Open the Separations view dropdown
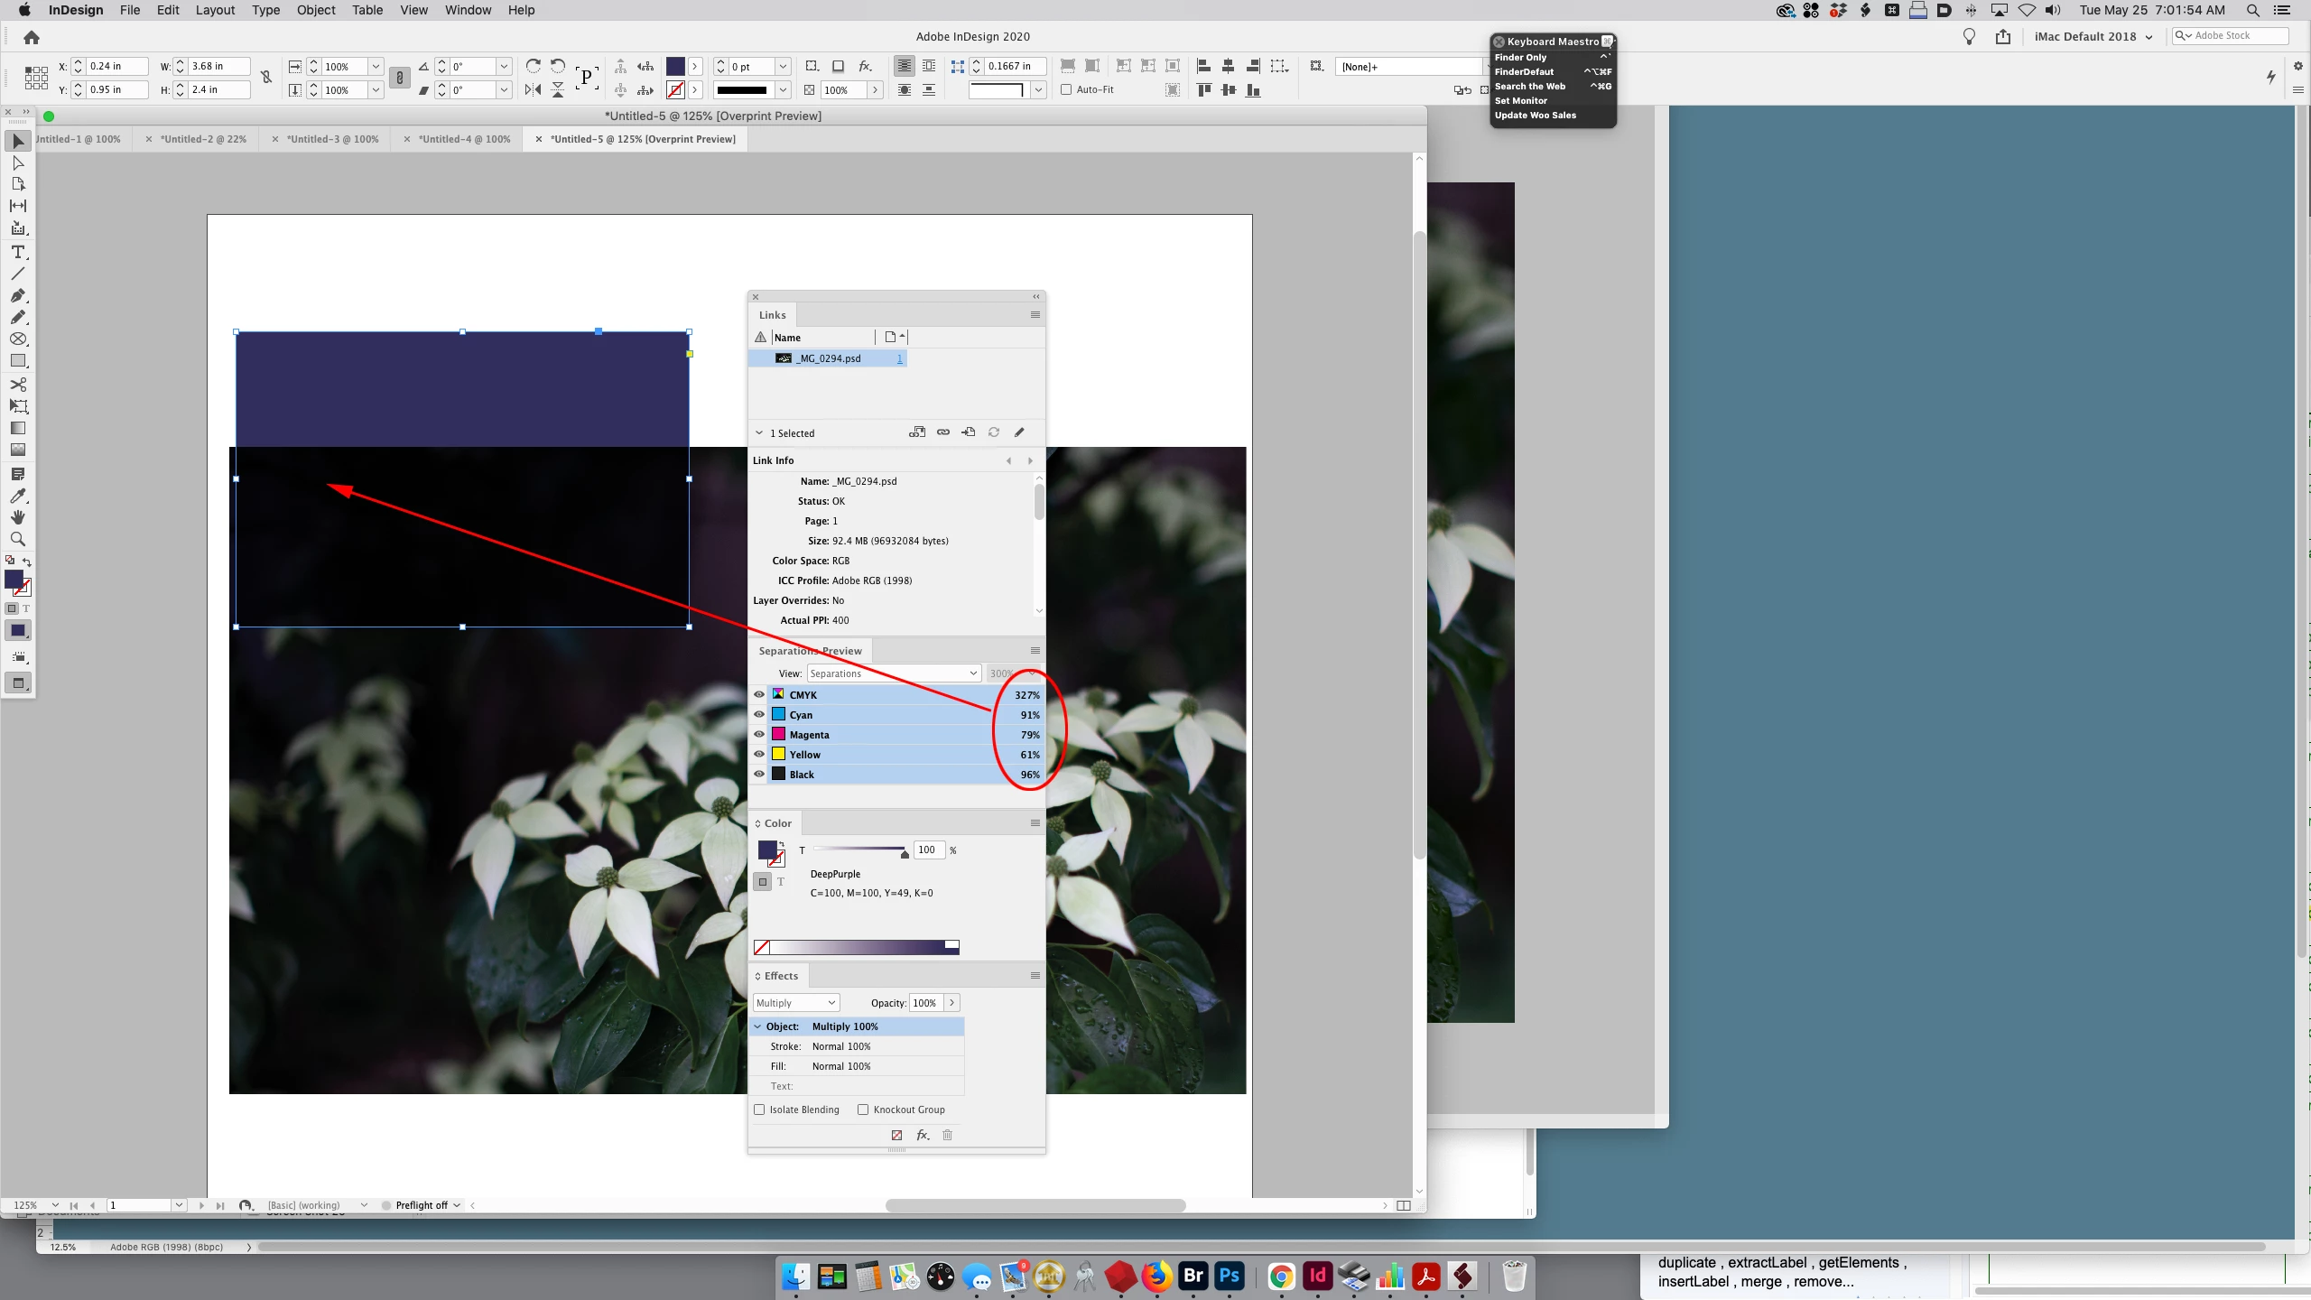This screenshot has height=1300, width=2311. point(894,673)
